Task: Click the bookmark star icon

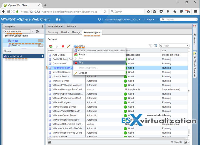Action: (148, 12)
